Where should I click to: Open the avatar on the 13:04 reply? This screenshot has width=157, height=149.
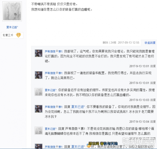[x=39, y=109]
